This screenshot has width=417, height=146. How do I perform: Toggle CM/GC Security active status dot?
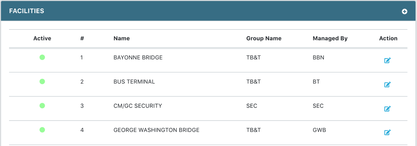(42, 106)
